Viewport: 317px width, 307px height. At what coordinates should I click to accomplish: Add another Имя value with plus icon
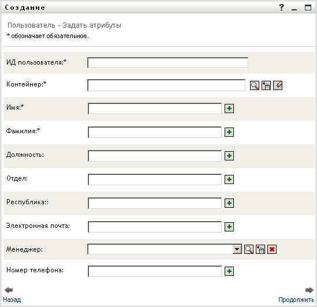[x=229, y=108]
